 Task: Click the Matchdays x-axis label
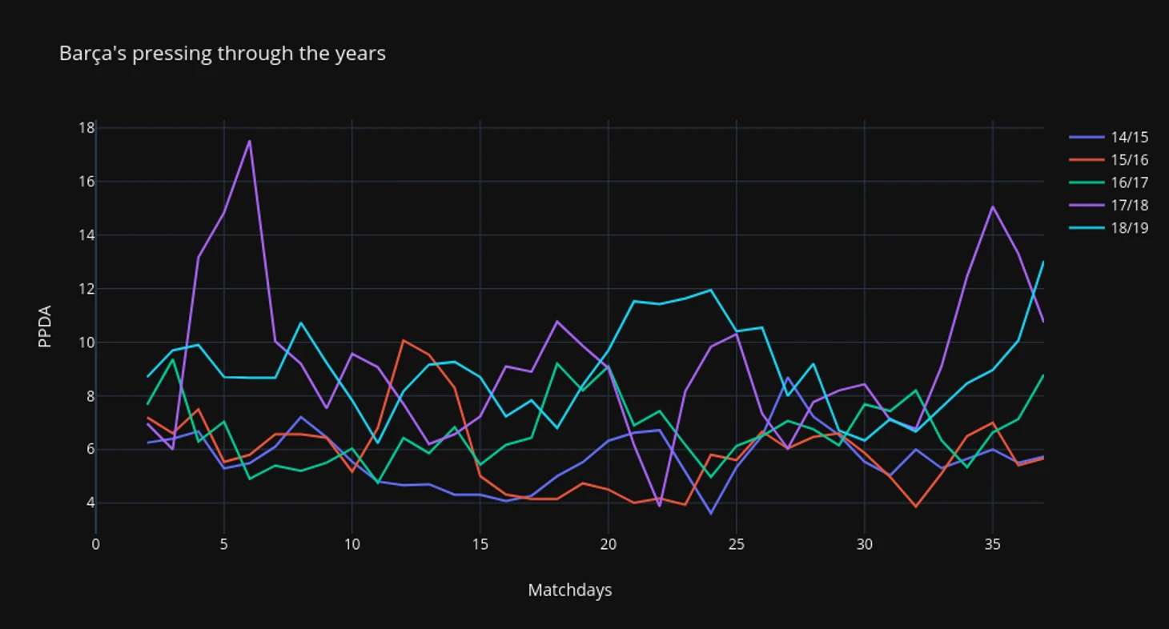[570, 590]
